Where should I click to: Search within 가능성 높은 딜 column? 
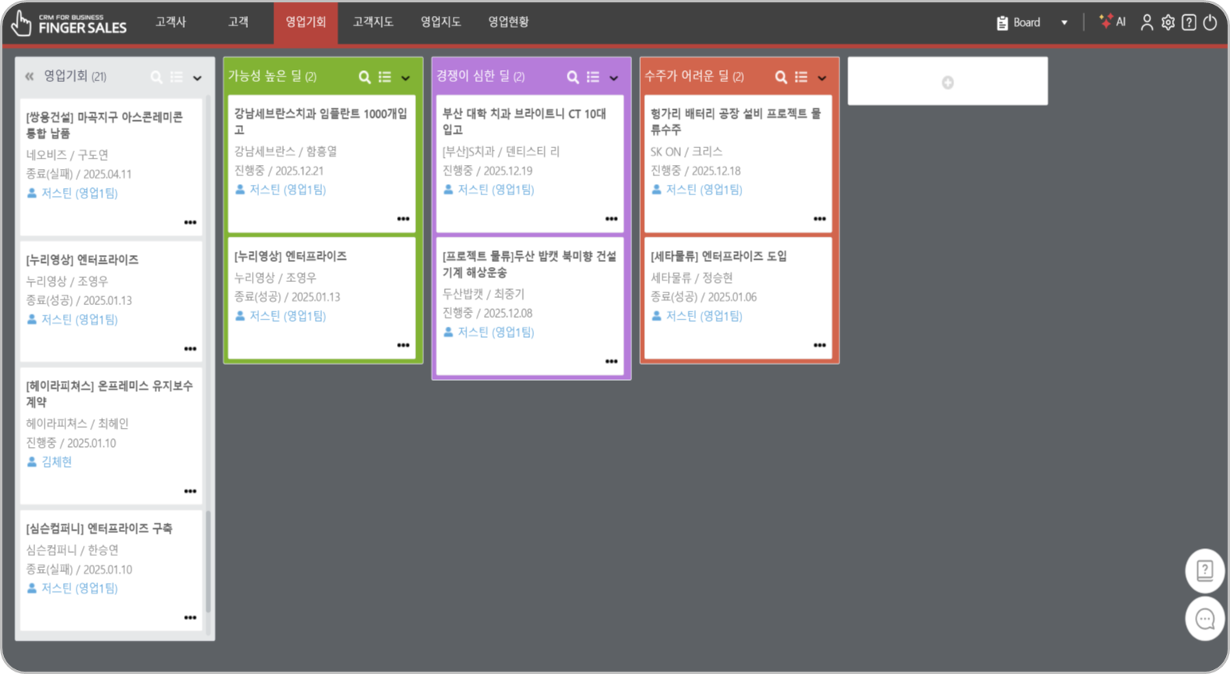click(364, 77)
